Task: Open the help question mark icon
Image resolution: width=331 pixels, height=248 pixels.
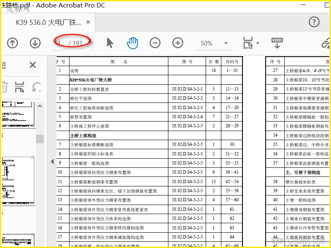Action: click(314, 22)
